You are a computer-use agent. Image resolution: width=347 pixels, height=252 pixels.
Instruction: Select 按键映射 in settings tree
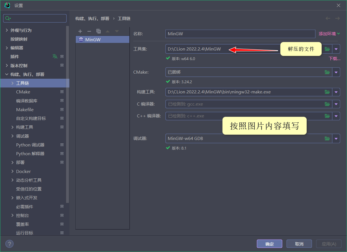coord(19,39)
